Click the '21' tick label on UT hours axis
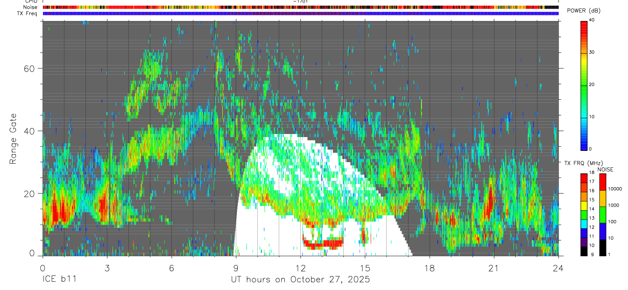The image size is (628, 290). 494,268
